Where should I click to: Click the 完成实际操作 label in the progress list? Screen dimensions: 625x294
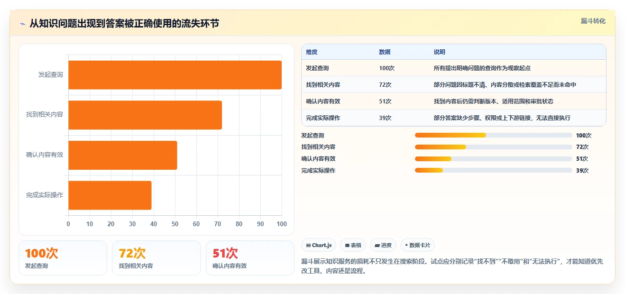318,171
